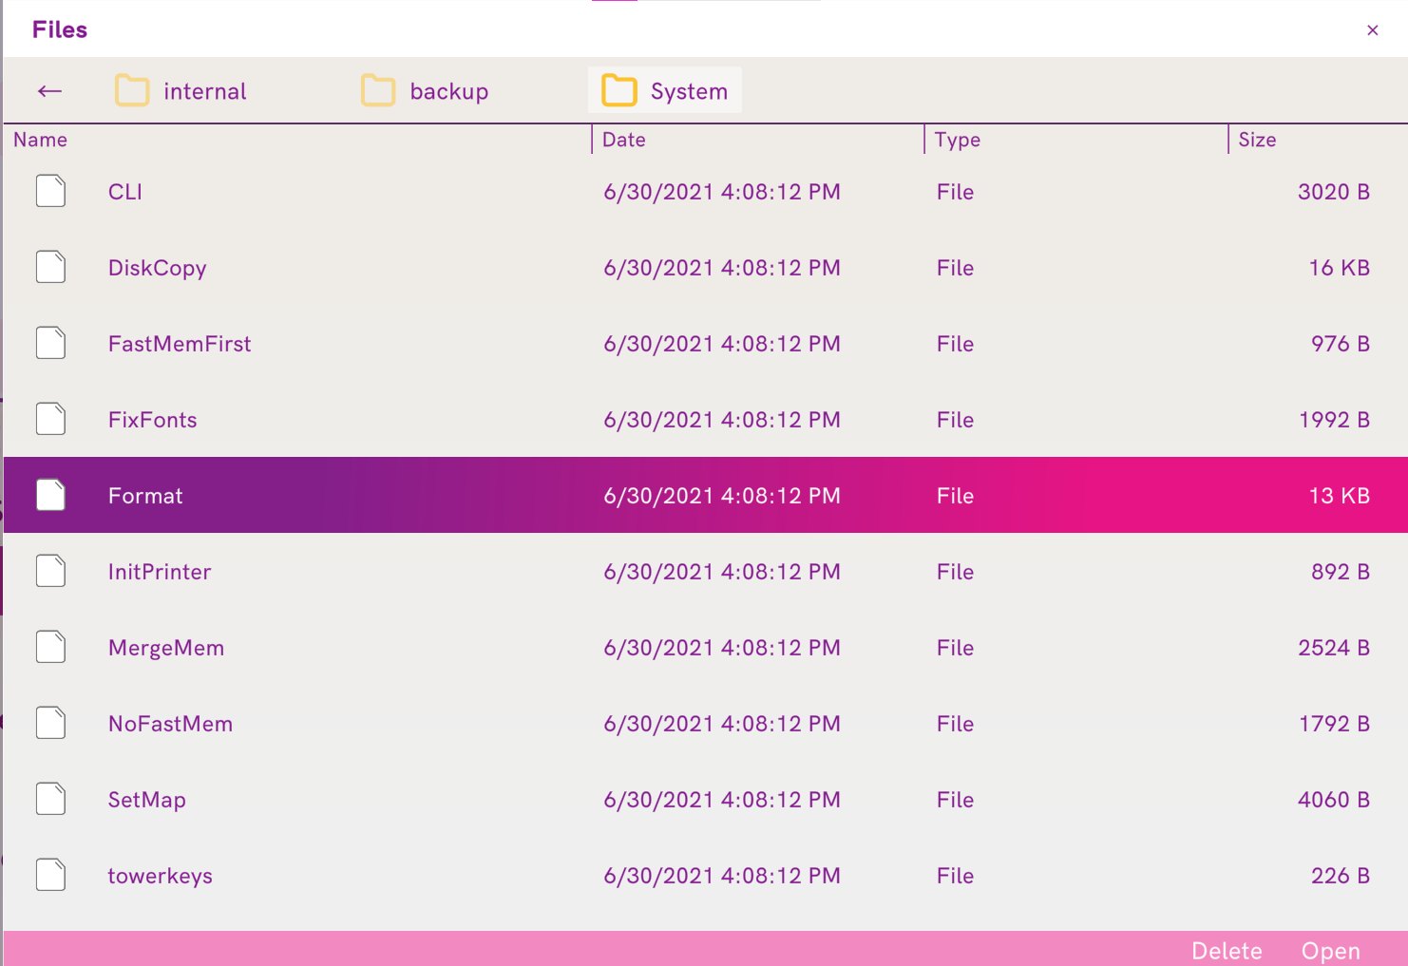Close the Files dialog
Viewport: 1408px width, 966px height.
tap(1373, 30)
